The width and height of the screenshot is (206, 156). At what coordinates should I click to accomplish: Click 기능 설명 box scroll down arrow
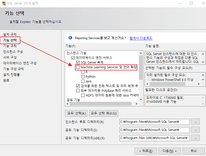(x=203, y=62)
